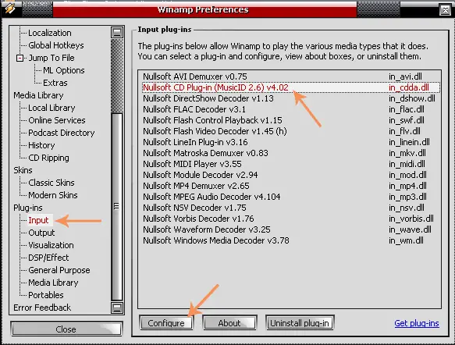Open Portables plug-ins page

pos(46,295)
